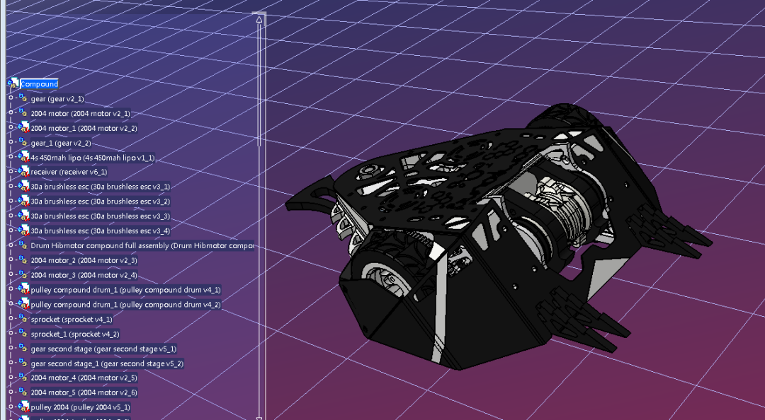The image size is (765, 420).
Task: Select label 'gear_1 (gear v2_2)'
Action: click(60, 143)
